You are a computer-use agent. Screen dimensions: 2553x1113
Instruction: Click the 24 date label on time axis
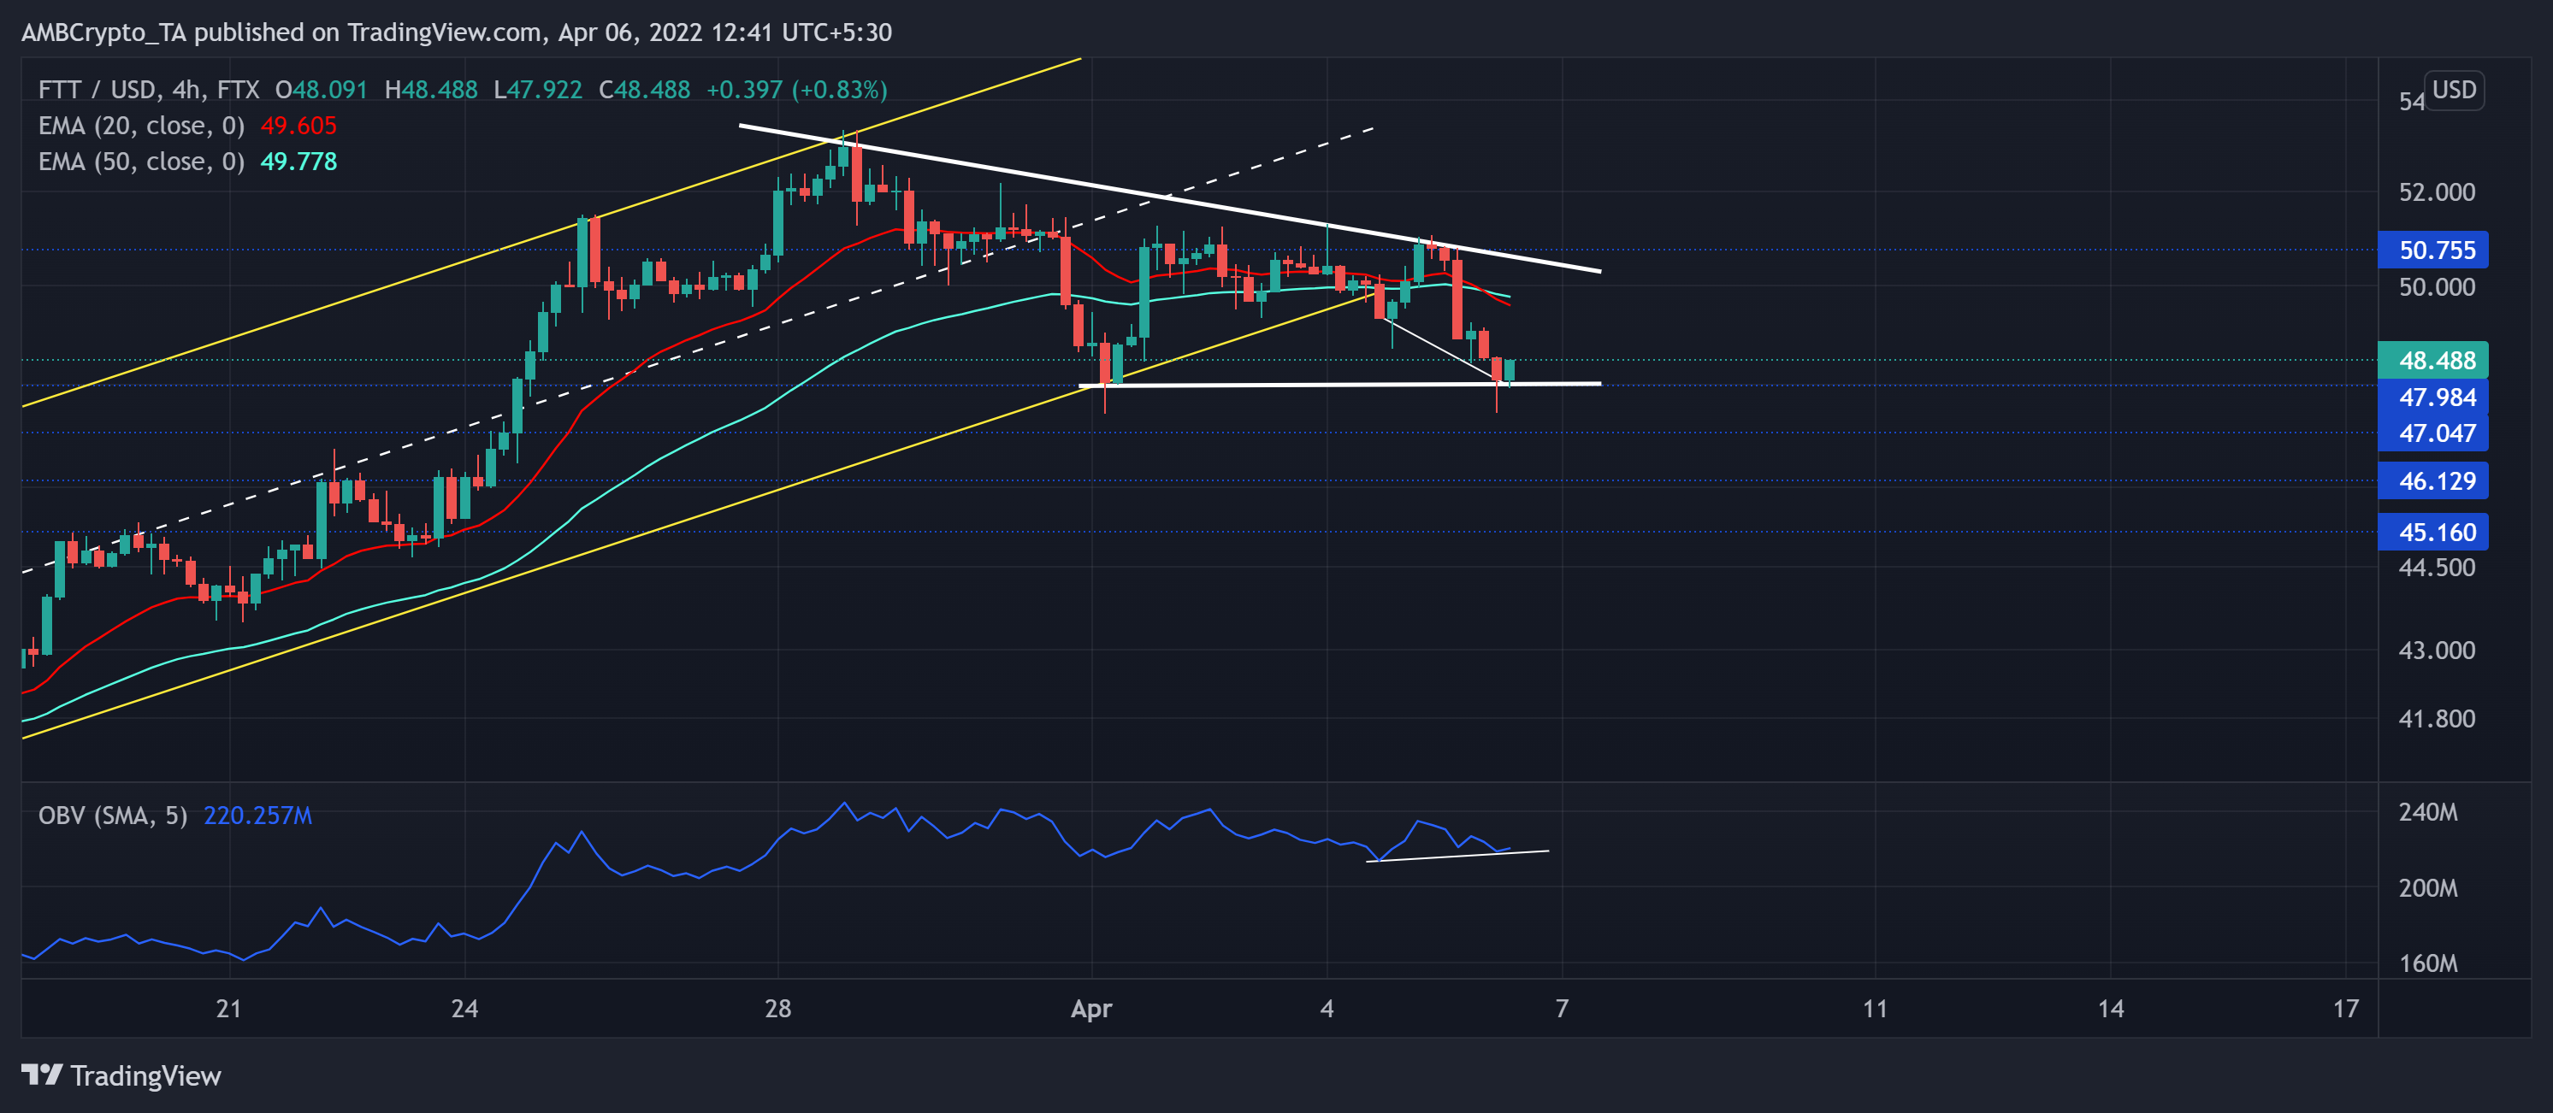(464, 1009)
